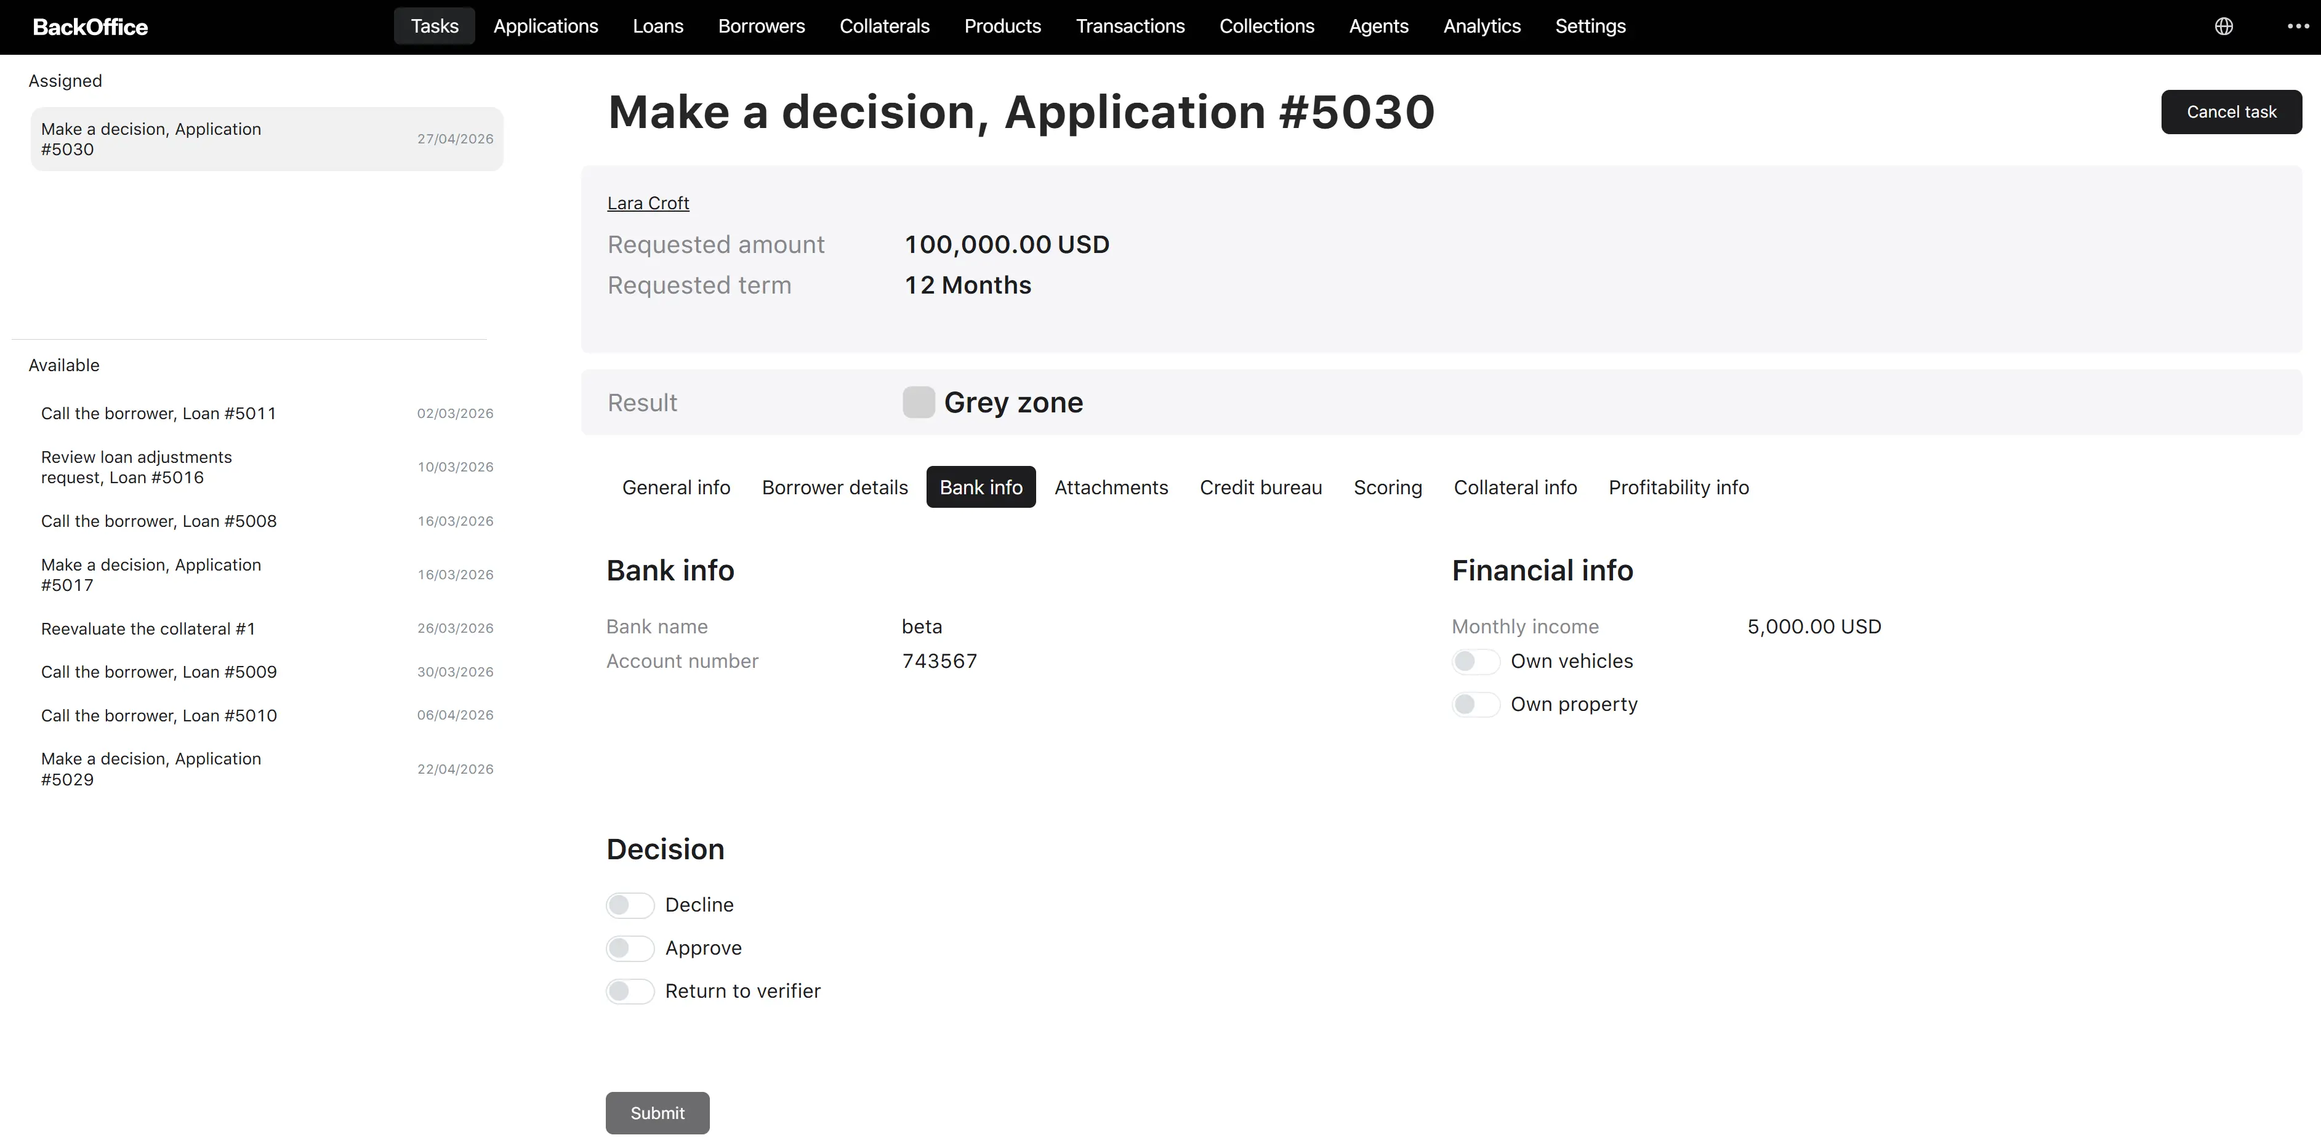Click the requested amount 100,000.00 USD
Viewport: 2321px width, 1143px height.
coord(1007,244)
